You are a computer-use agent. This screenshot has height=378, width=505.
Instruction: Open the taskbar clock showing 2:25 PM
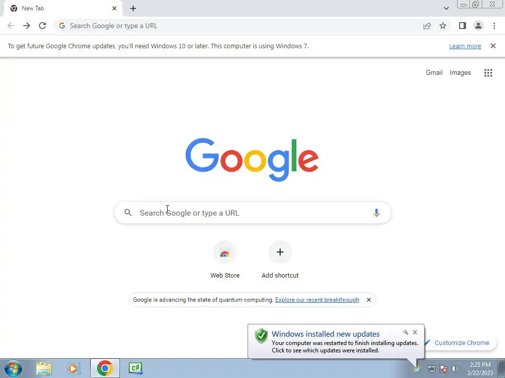click(x=480, y=369)
